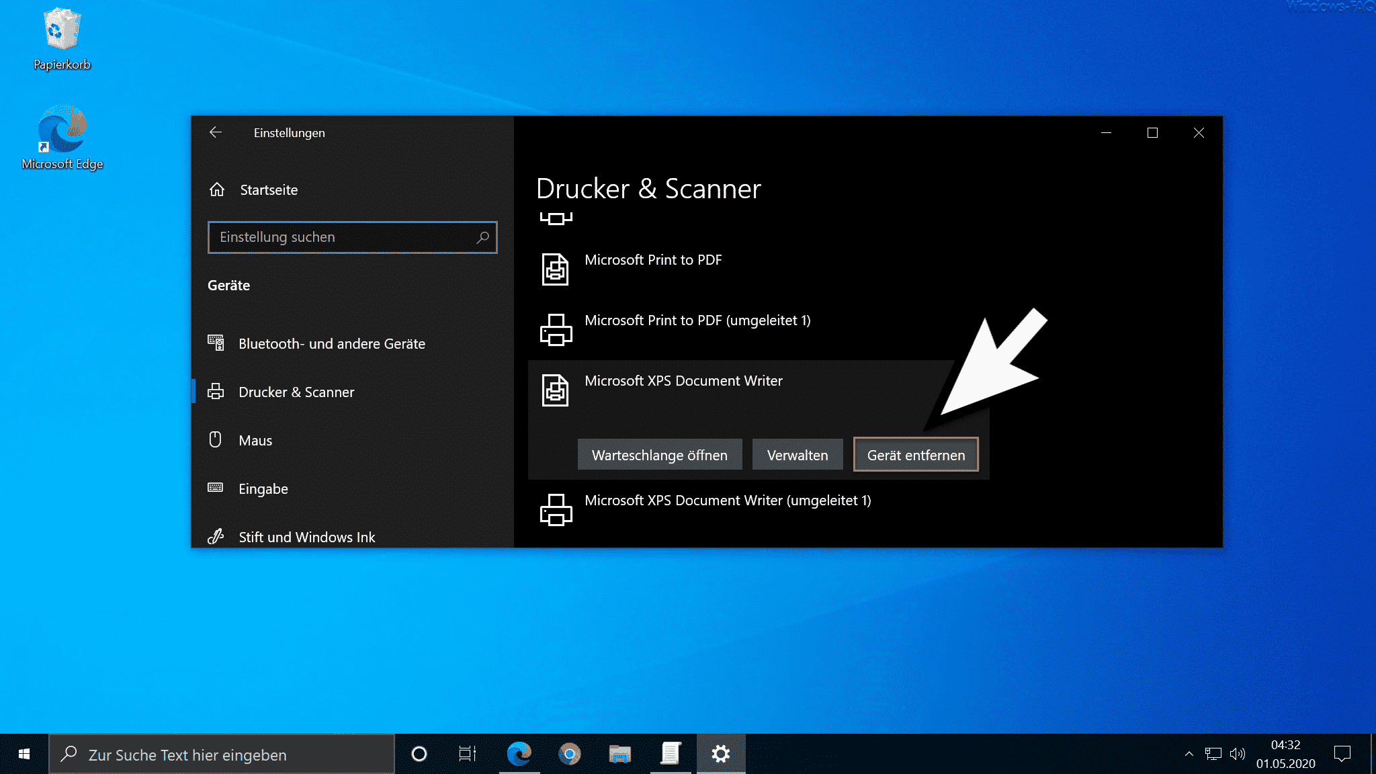Close the Einstellungen window
Screen dimensions: 1376x774
(x=1199, y=132)
